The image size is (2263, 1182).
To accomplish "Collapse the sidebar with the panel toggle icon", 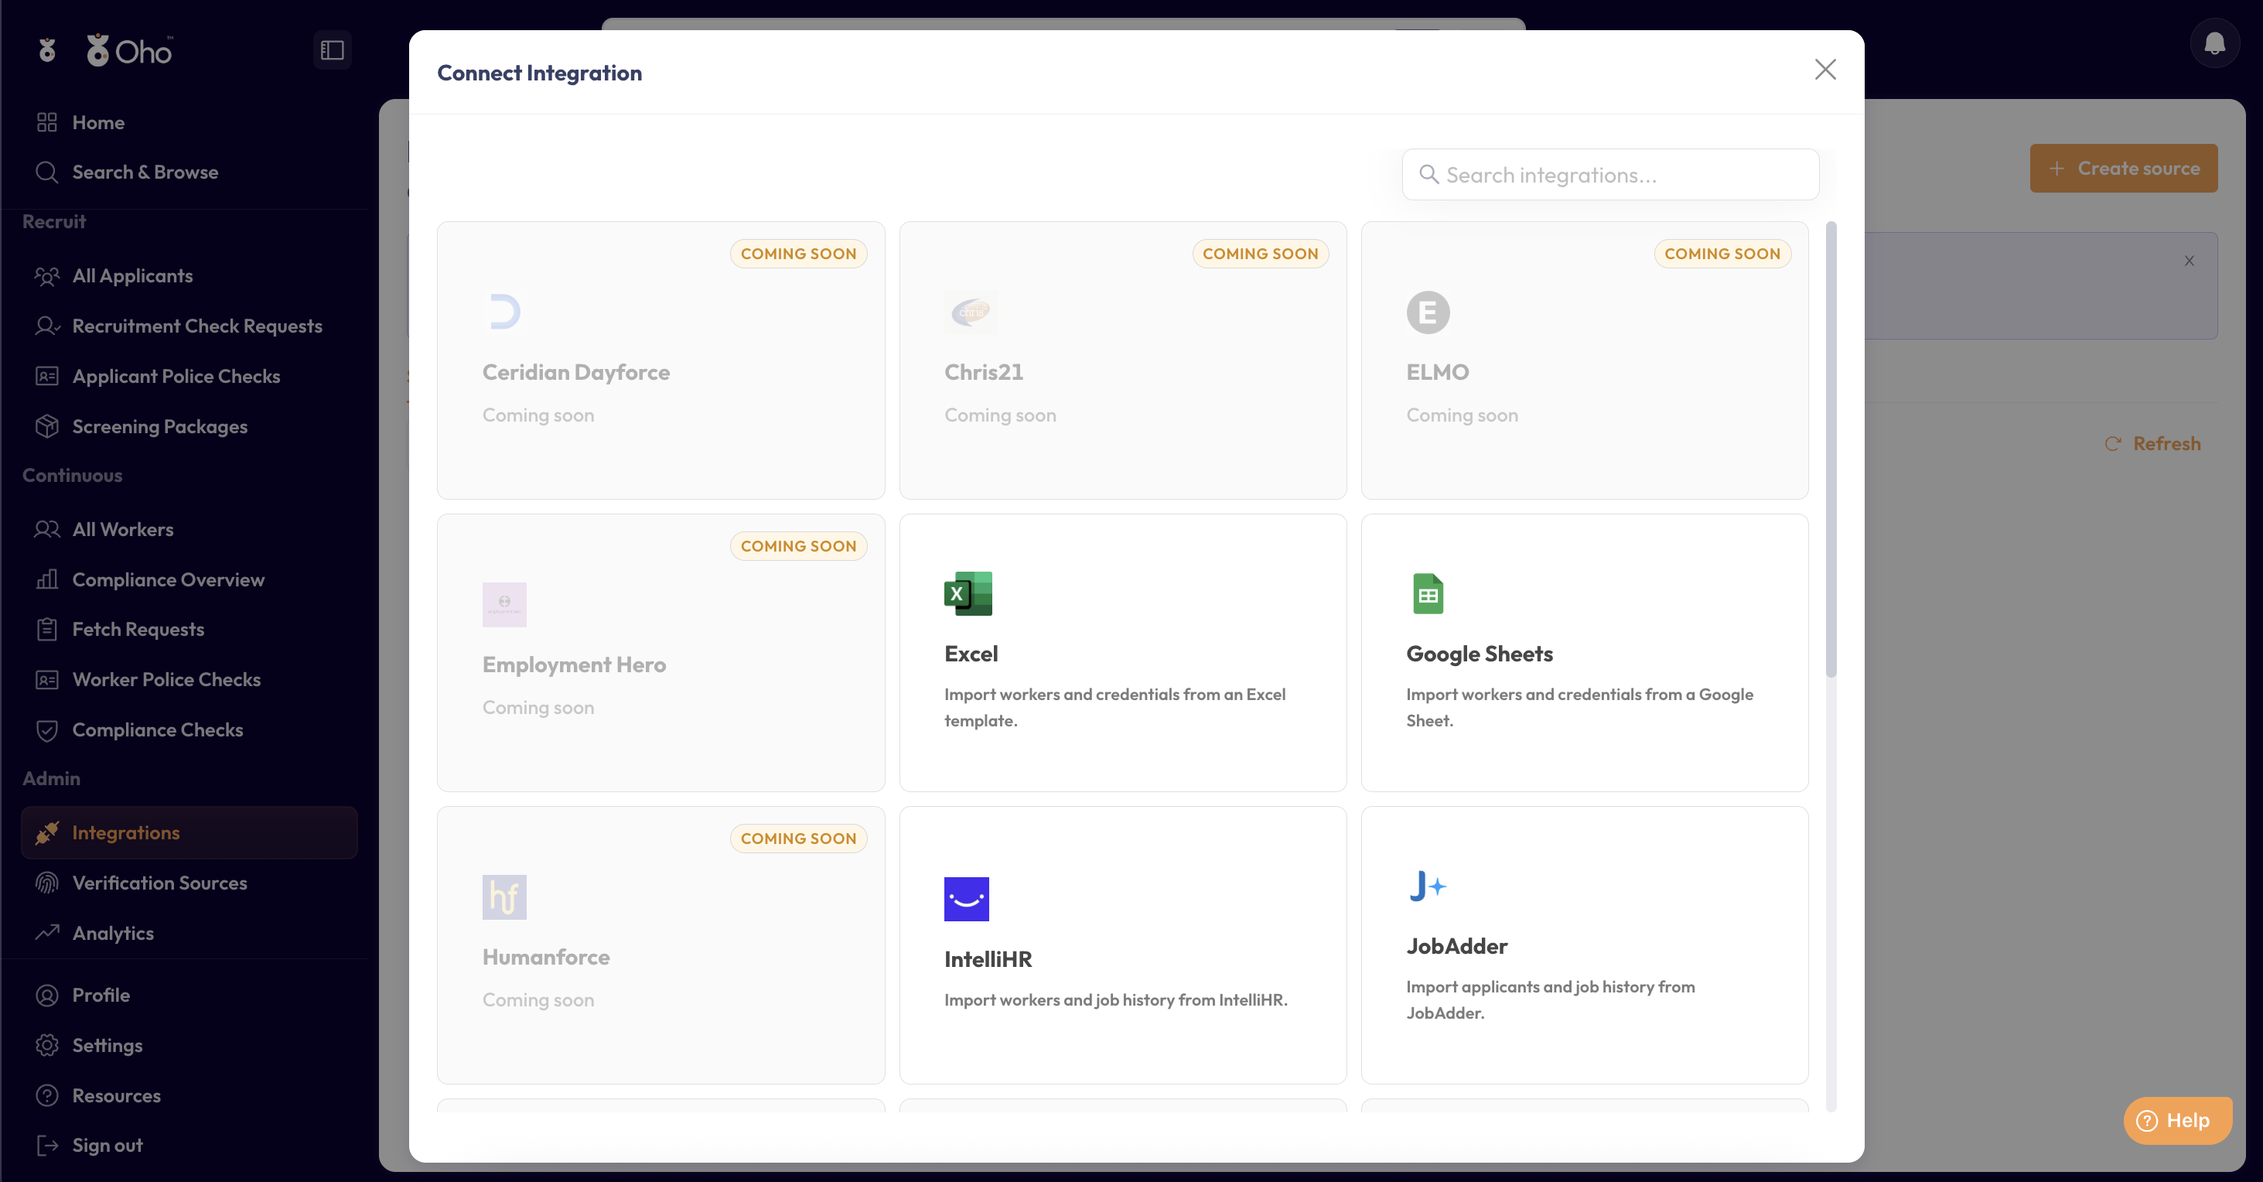I will click(x=332, y=50).
